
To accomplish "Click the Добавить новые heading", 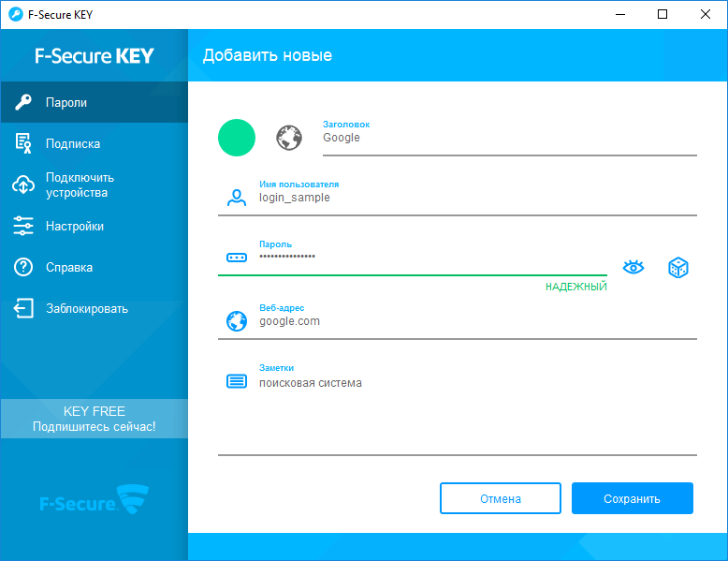I will [268, 55].
